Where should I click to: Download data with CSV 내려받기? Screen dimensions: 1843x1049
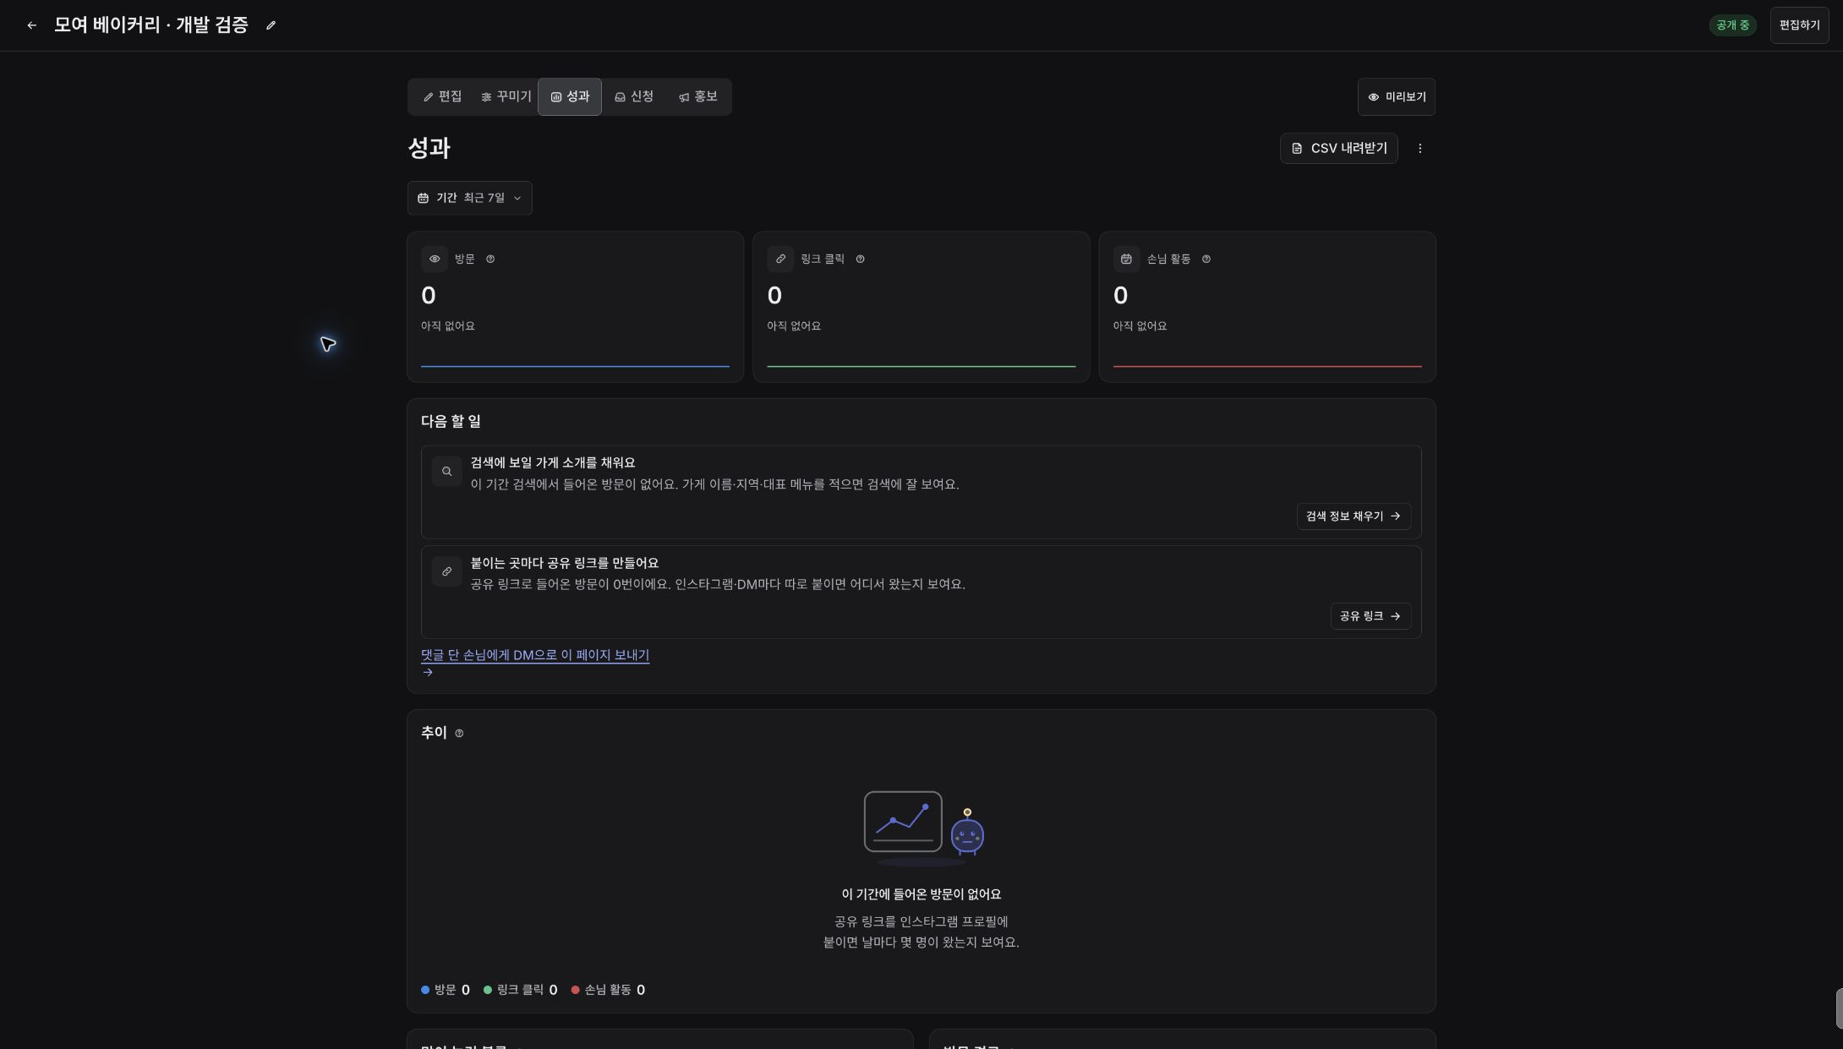pos(1338,149)
